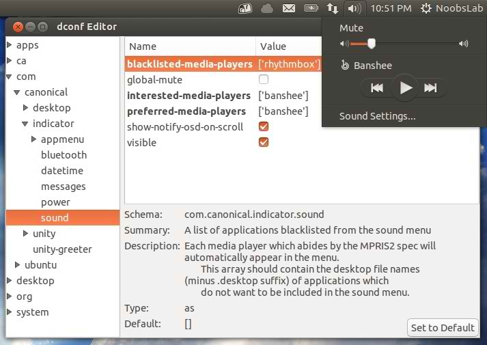
Task: Maximize the dconf Editor window
Action: [x=42, y=27]
